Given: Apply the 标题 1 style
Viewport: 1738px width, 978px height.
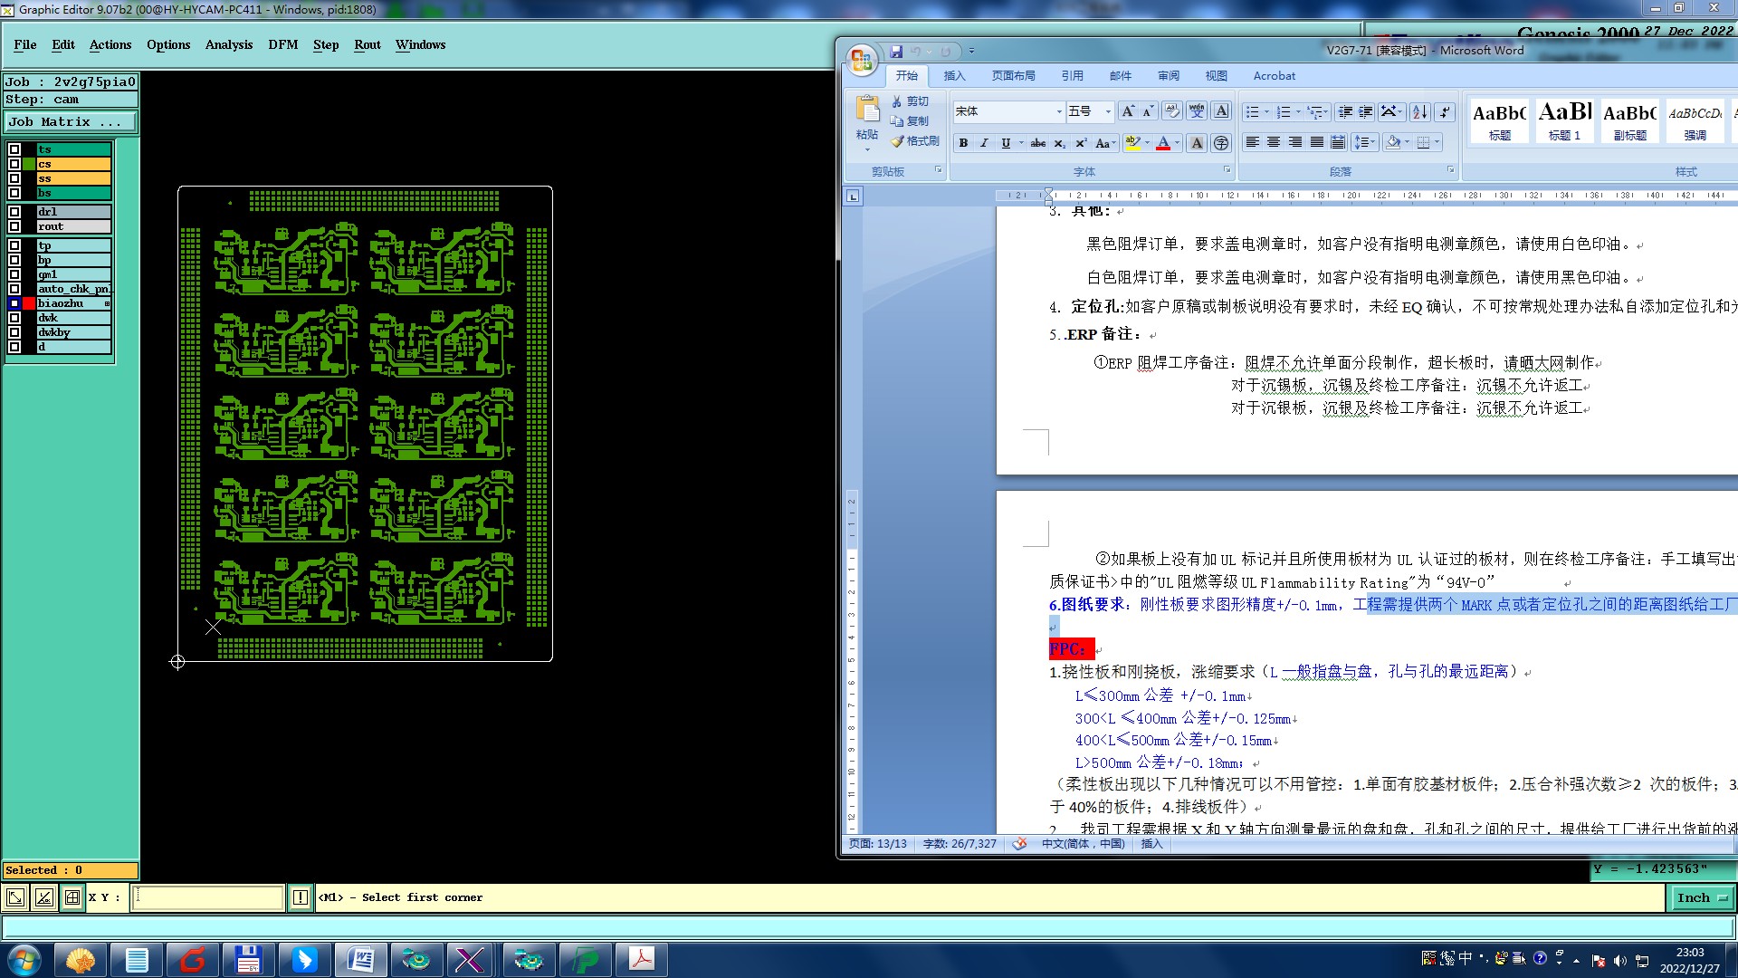Looking at the screenshot, I should pos(1564,120).
